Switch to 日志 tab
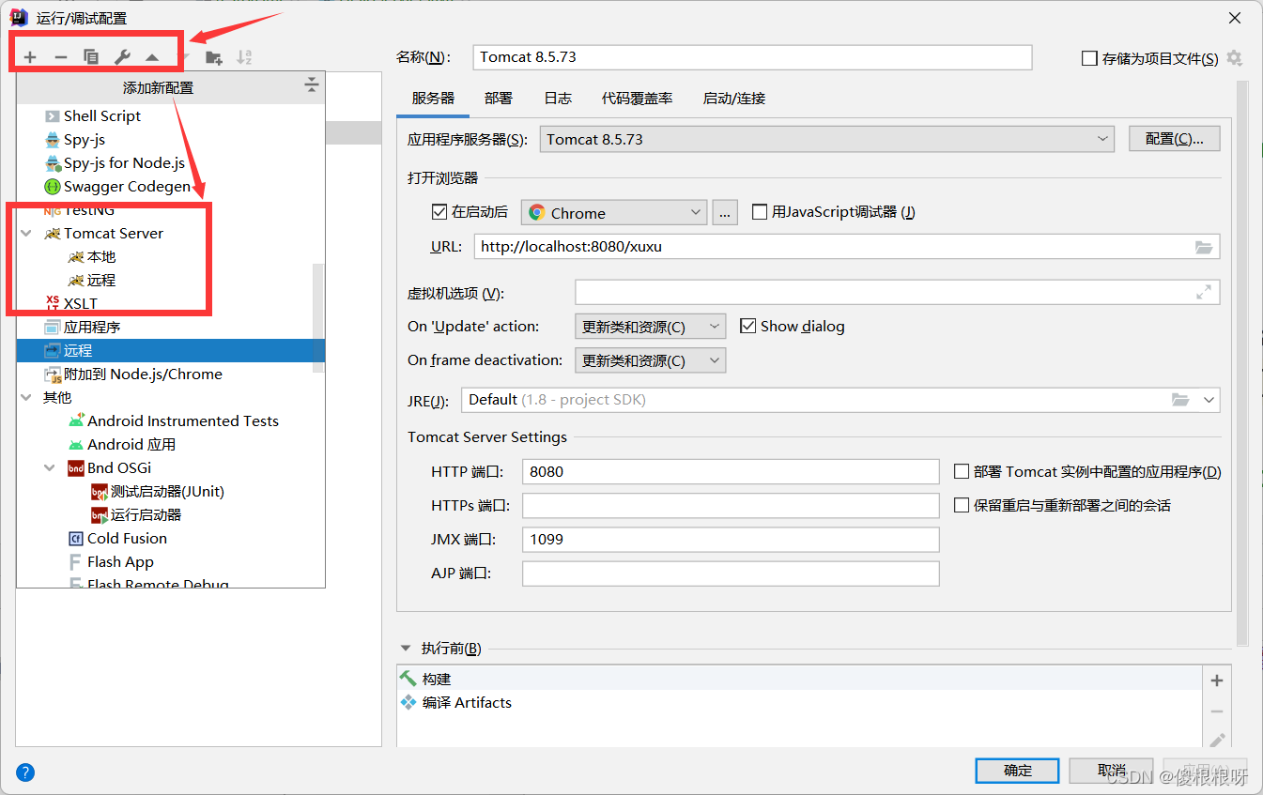The image size is (1263, 795). tap(558, 98)
